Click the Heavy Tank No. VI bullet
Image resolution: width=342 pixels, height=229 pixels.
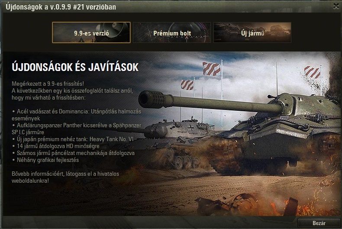point(73,139)
